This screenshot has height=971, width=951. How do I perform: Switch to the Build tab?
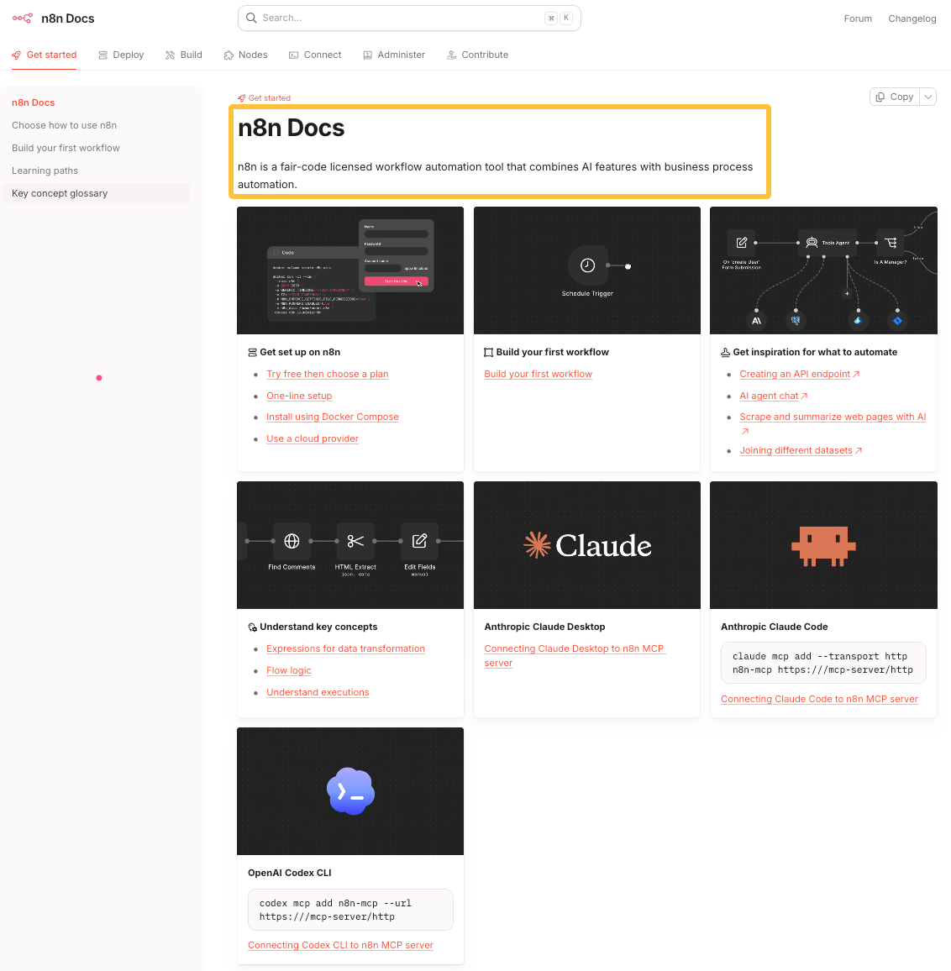point(183,55)
